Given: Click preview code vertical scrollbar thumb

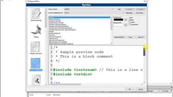Looking at the screenshot, I should coord(144,52).
